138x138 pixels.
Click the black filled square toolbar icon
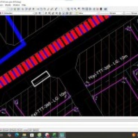pyautogui.click(x=101, y=9)
